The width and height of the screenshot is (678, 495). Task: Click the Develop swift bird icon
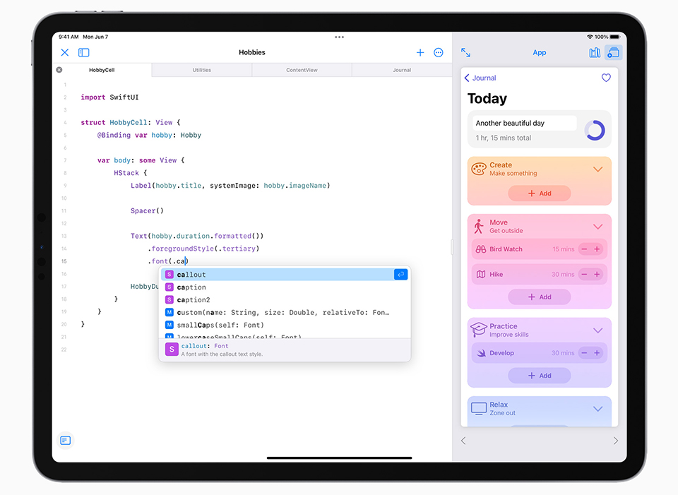tap(481, 353)
